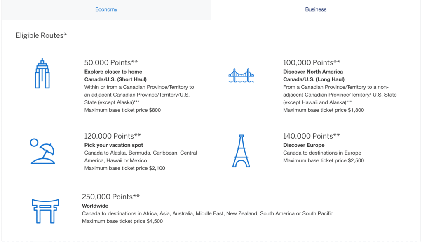Image resolution: width=422 pixels, height=243 pixels.
Task: Select the 250,000 Points heading
Action: point(110,197)
